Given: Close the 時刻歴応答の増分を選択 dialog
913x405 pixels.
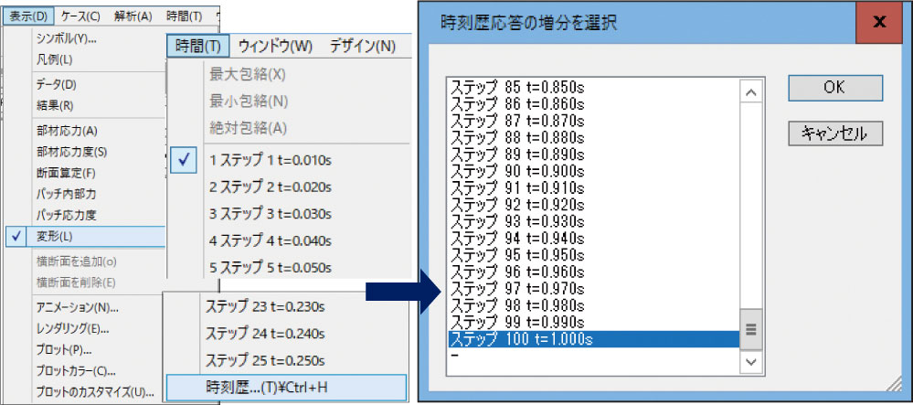Looking at the screenshot, I should (878, 23).
